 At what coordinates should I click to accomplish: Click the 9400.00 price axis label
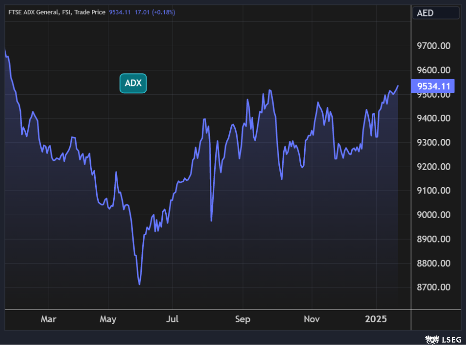click(x=434, y=118)
